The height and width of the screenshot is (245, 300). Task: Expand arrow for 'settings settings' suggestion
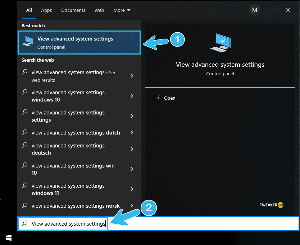tap(132, 116)
